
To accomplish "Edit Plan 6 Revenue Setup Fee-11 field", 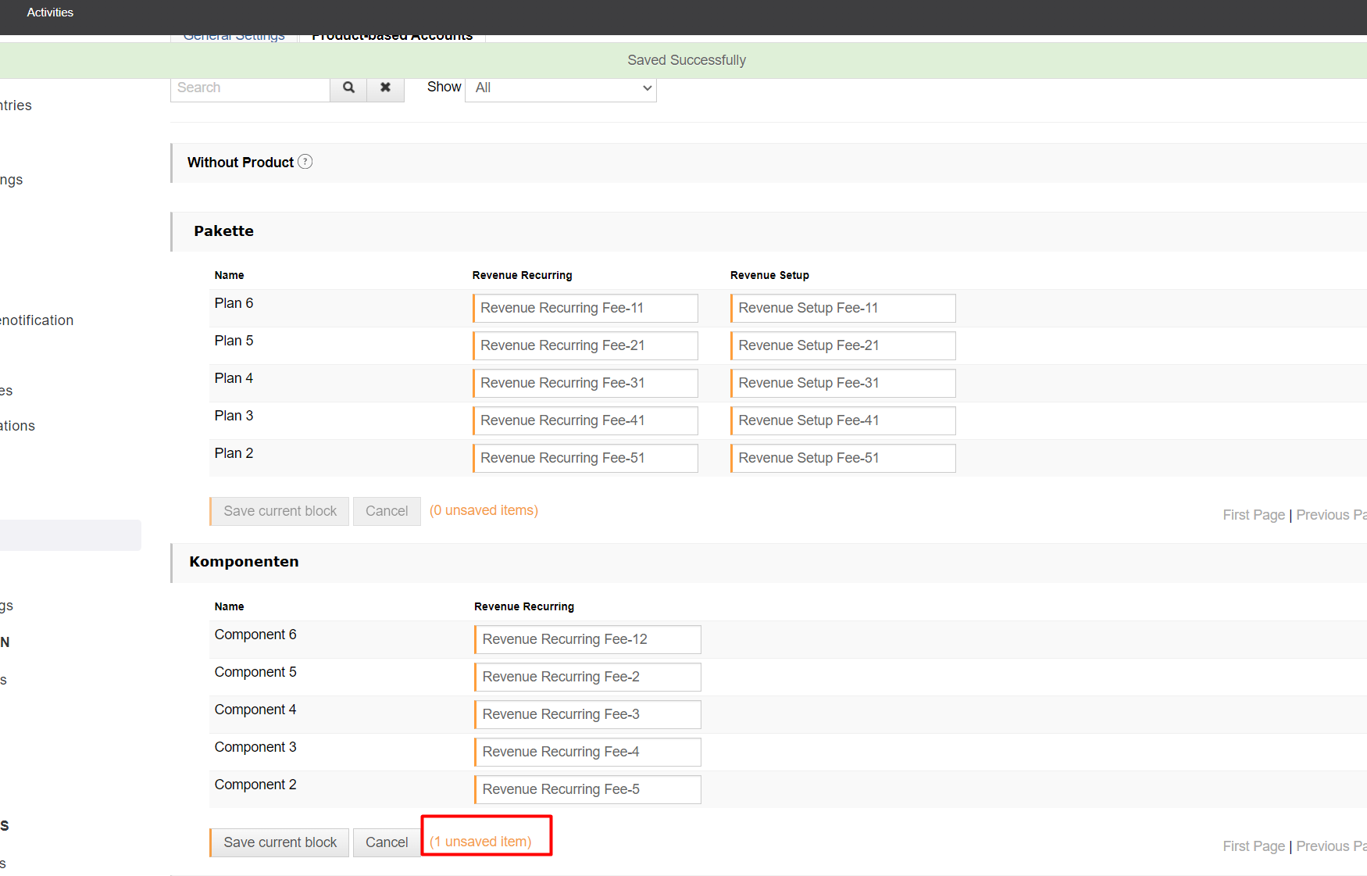I will click(x=843, y=308).
